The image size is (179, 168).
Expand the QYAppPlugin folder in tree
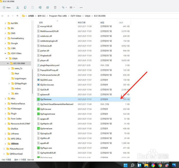click(9, 84)
